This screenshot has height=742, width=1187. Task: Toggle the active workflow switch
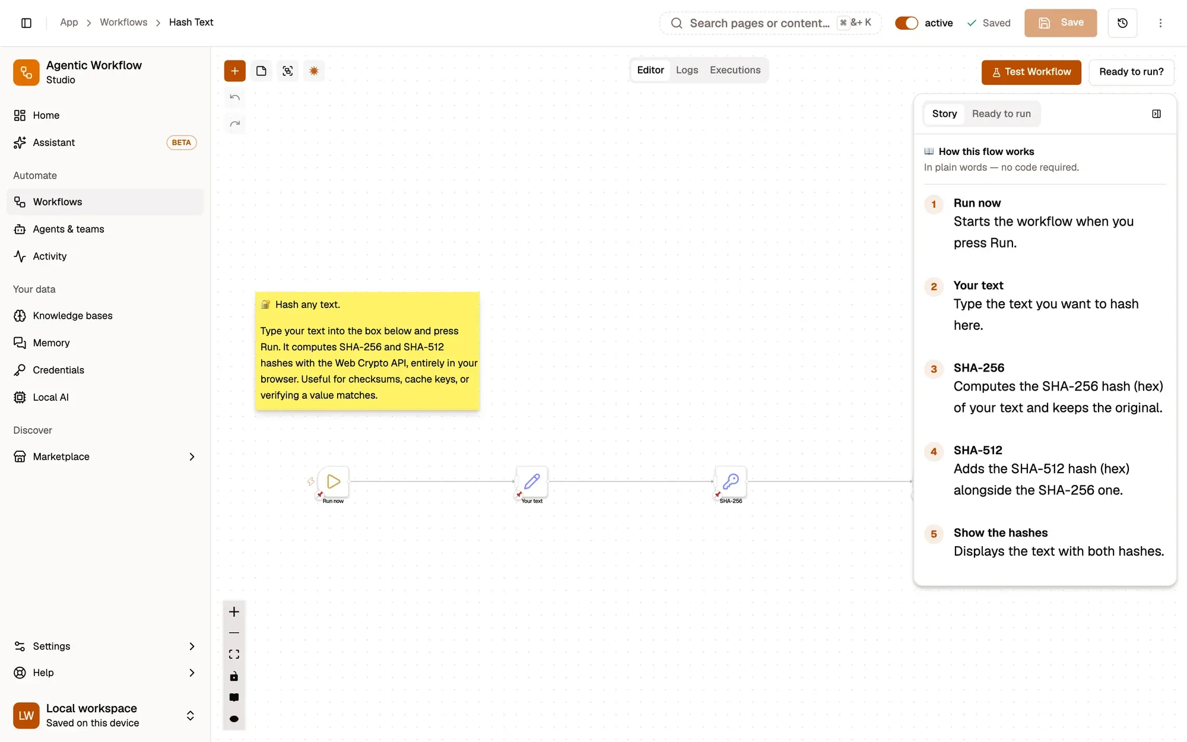click(906, 23)
